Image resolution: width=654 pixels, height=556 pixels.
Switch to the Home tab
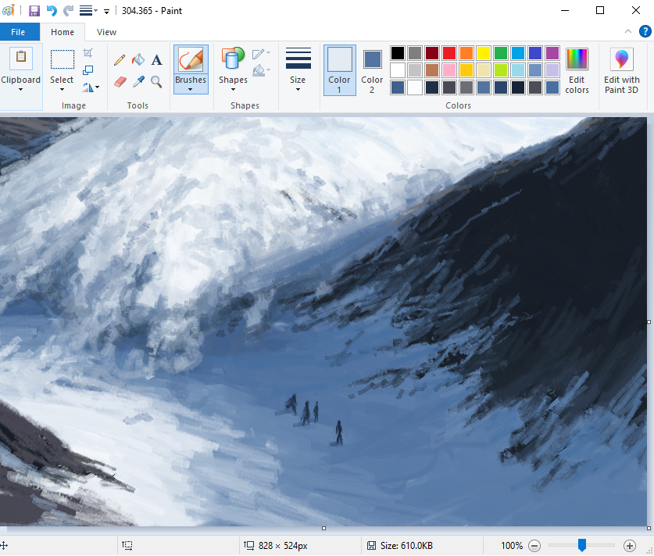[x=63, y=32]
